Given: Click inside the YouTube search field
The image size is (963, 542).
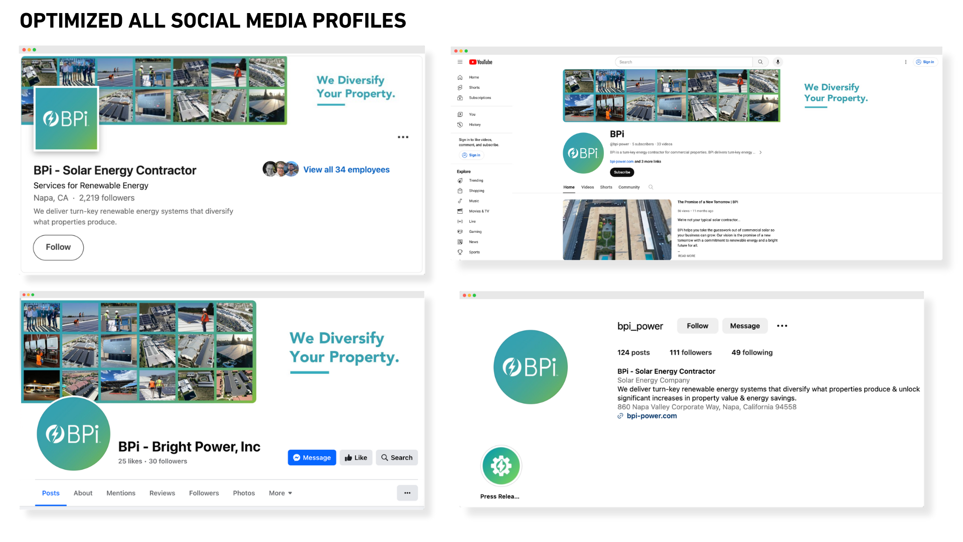Looking at the screenshot, I should [x=684, y=62].
